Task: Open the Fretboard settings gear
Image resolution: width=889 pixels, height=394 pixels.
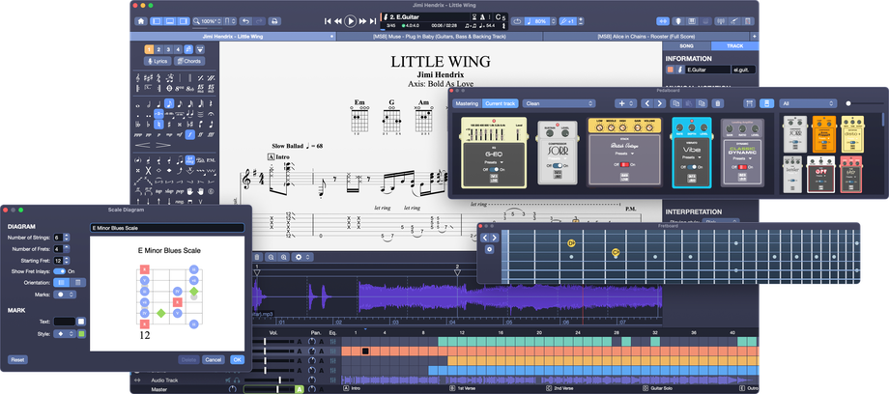Action: point(489,249)
